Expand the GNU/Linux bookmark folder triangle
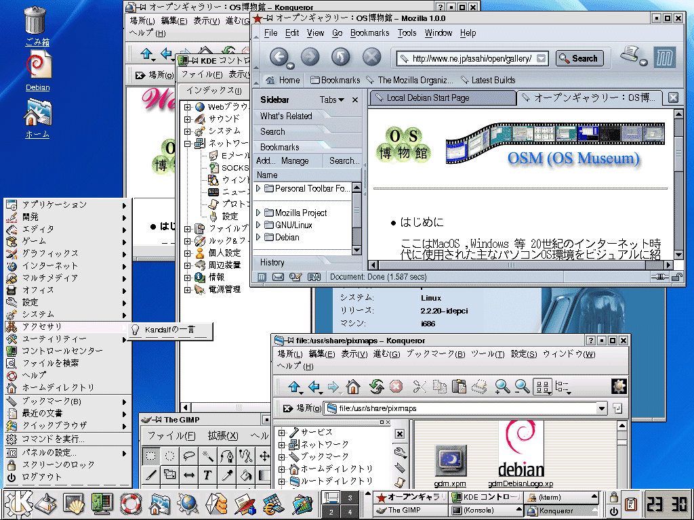The width and height of the screenshot is (694, 520). pos(258,225)
